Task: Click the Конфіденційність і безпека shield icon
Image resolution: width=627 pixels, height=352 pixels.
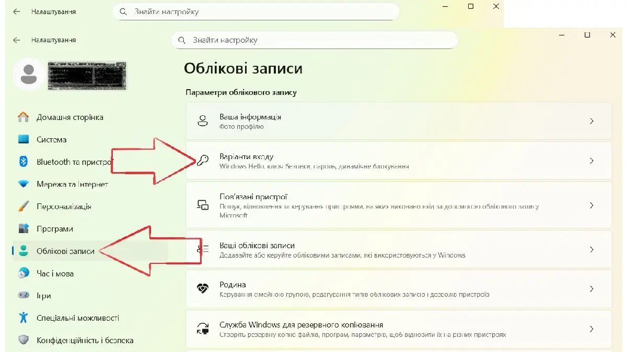Action: coord(24,340)
